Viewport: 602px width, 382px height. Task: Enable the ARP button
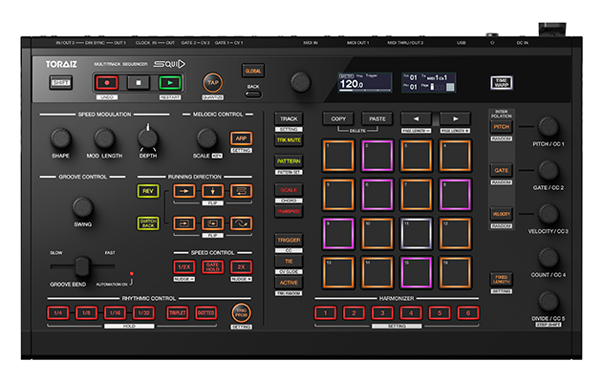coord(241,138)
